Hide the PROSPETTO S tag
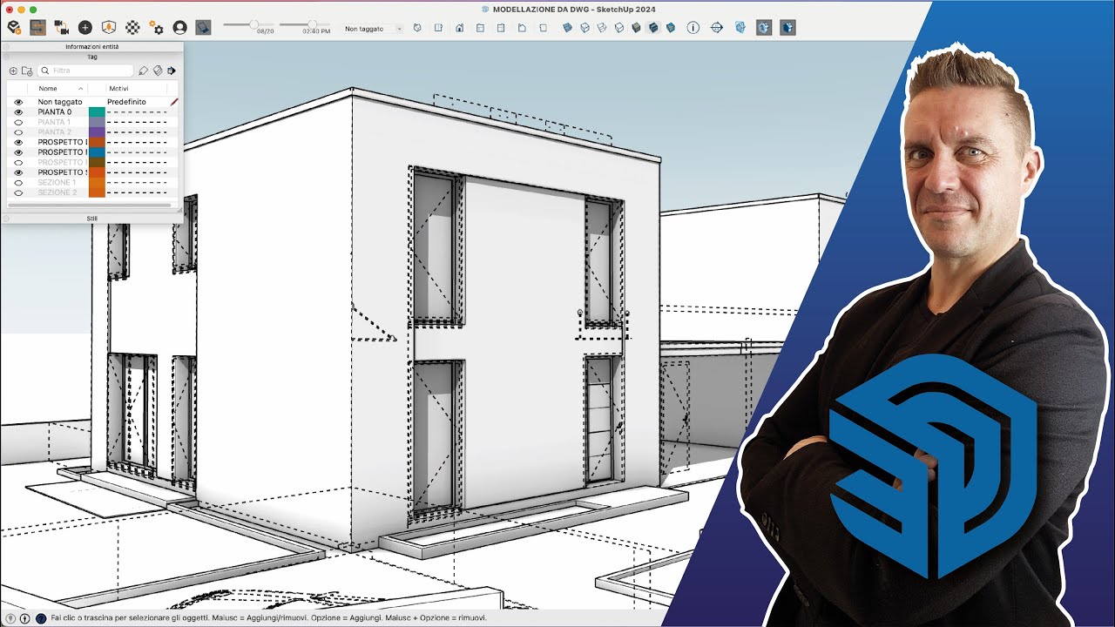Viewport: 1115px width, 627px height. pyautogui.click(x=18, y=172)
